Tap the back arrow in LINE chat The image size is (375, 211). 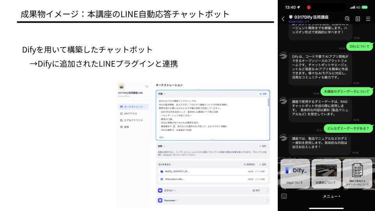click(x=283, y=19)
